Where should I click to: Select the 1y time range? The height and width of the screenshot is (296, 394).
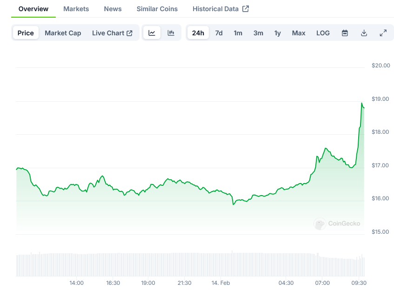278,33
